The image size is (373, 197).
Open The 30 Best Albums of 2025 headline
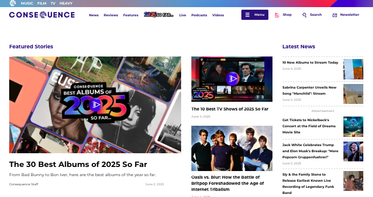click(78, 164)
